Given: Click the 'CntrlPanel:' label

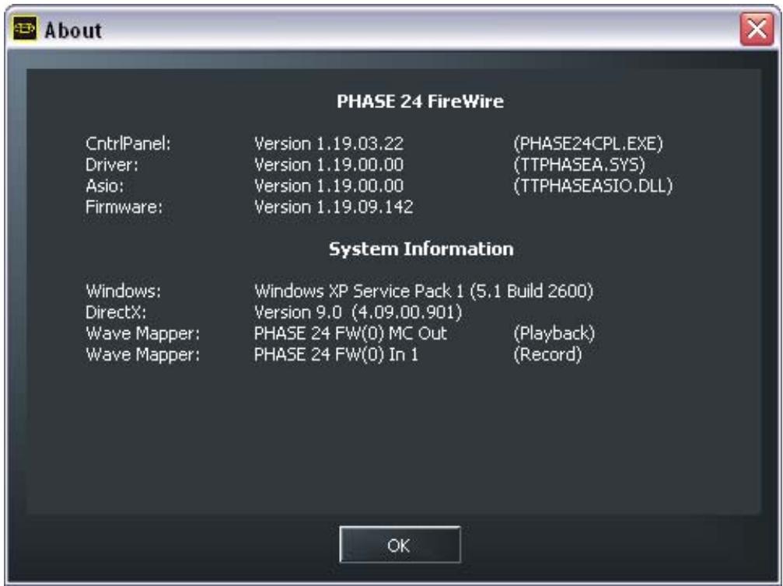Looking at the screenshot, I should [x=128, y=144].
